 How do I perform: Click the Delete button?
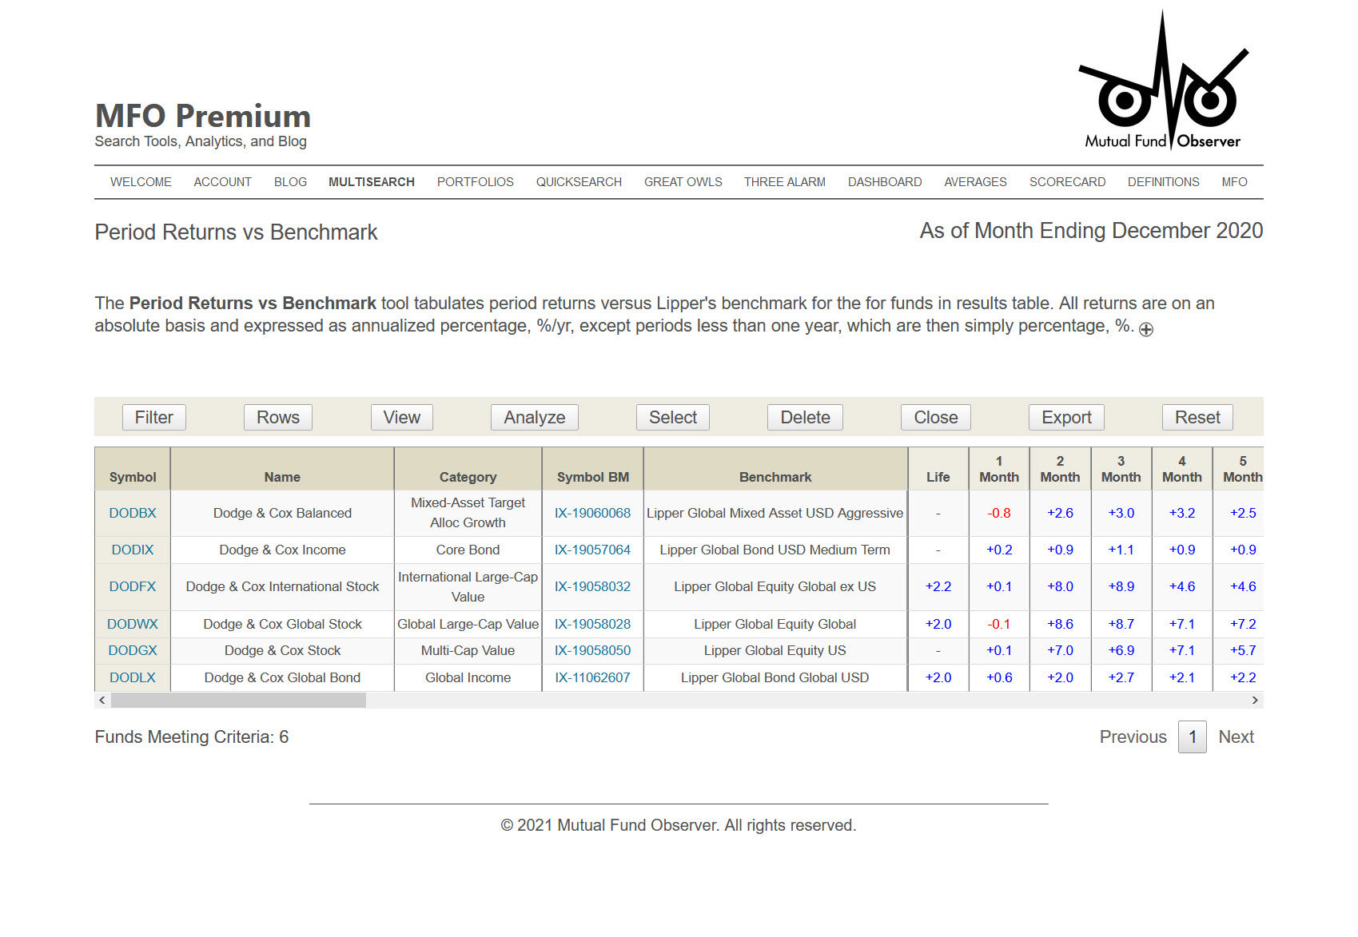[x=806, y=418]
